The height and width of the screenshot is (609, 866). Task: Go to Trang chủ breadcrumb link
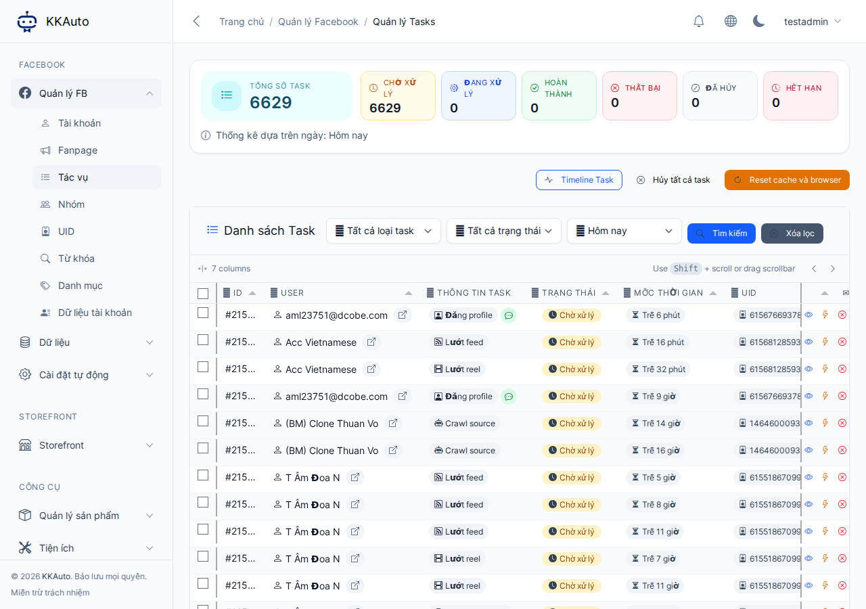[242, 22]
